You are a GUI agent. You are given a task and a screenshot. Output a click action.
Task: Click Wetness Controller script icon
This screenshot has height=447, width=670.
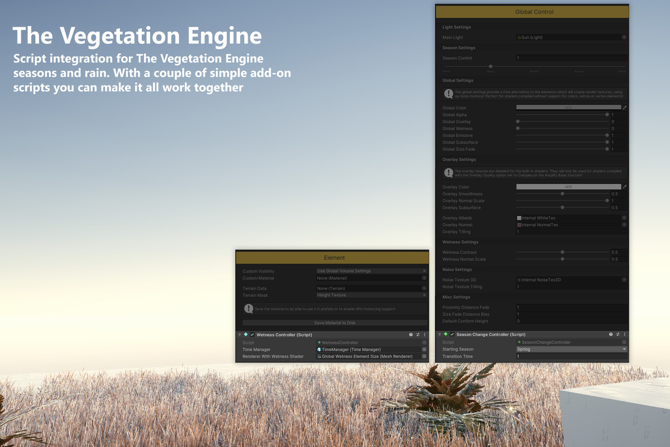tap(246, 335)
